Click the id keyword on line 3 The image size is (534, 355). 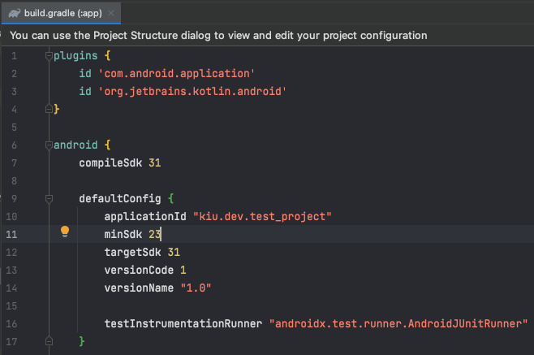tap(85, 92)
